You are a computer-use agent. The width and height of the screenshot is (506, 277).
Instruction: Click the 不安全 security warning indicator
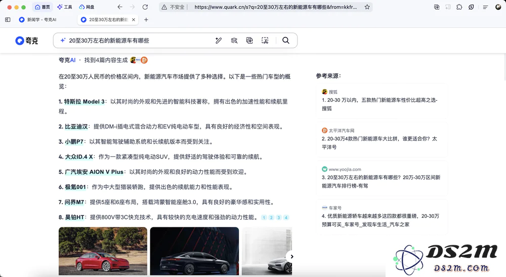pyautogui.click(x=173, y=7)
